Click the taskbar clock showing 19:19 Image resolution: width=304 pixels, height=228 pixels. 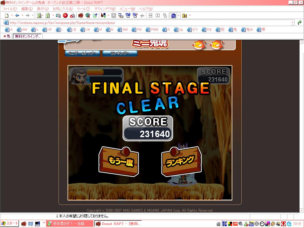(297, 224)
